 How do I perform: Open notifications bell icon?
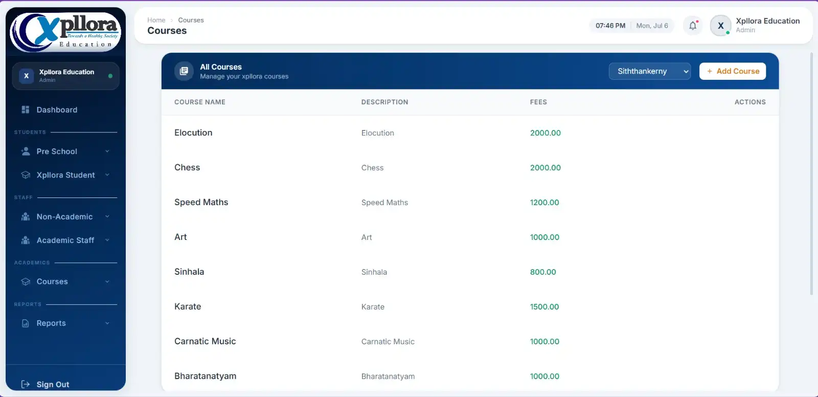pyautogui.click(x=693, y=26)
